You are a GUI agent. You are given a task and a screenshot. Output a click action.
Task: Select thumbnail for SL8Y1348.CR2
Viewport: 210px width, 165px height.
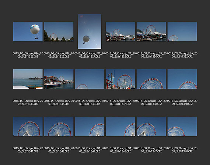182,126
